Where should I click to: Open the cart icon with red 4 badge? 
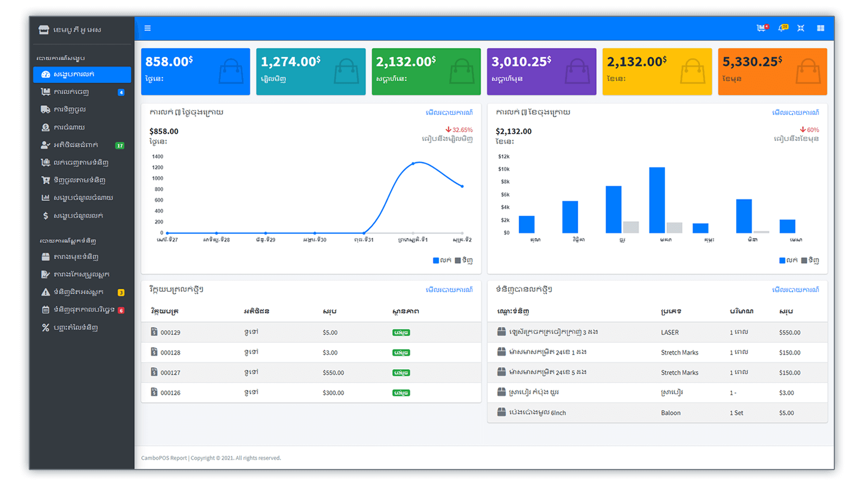762,28
